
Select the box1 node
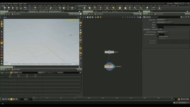click(110, 52)
